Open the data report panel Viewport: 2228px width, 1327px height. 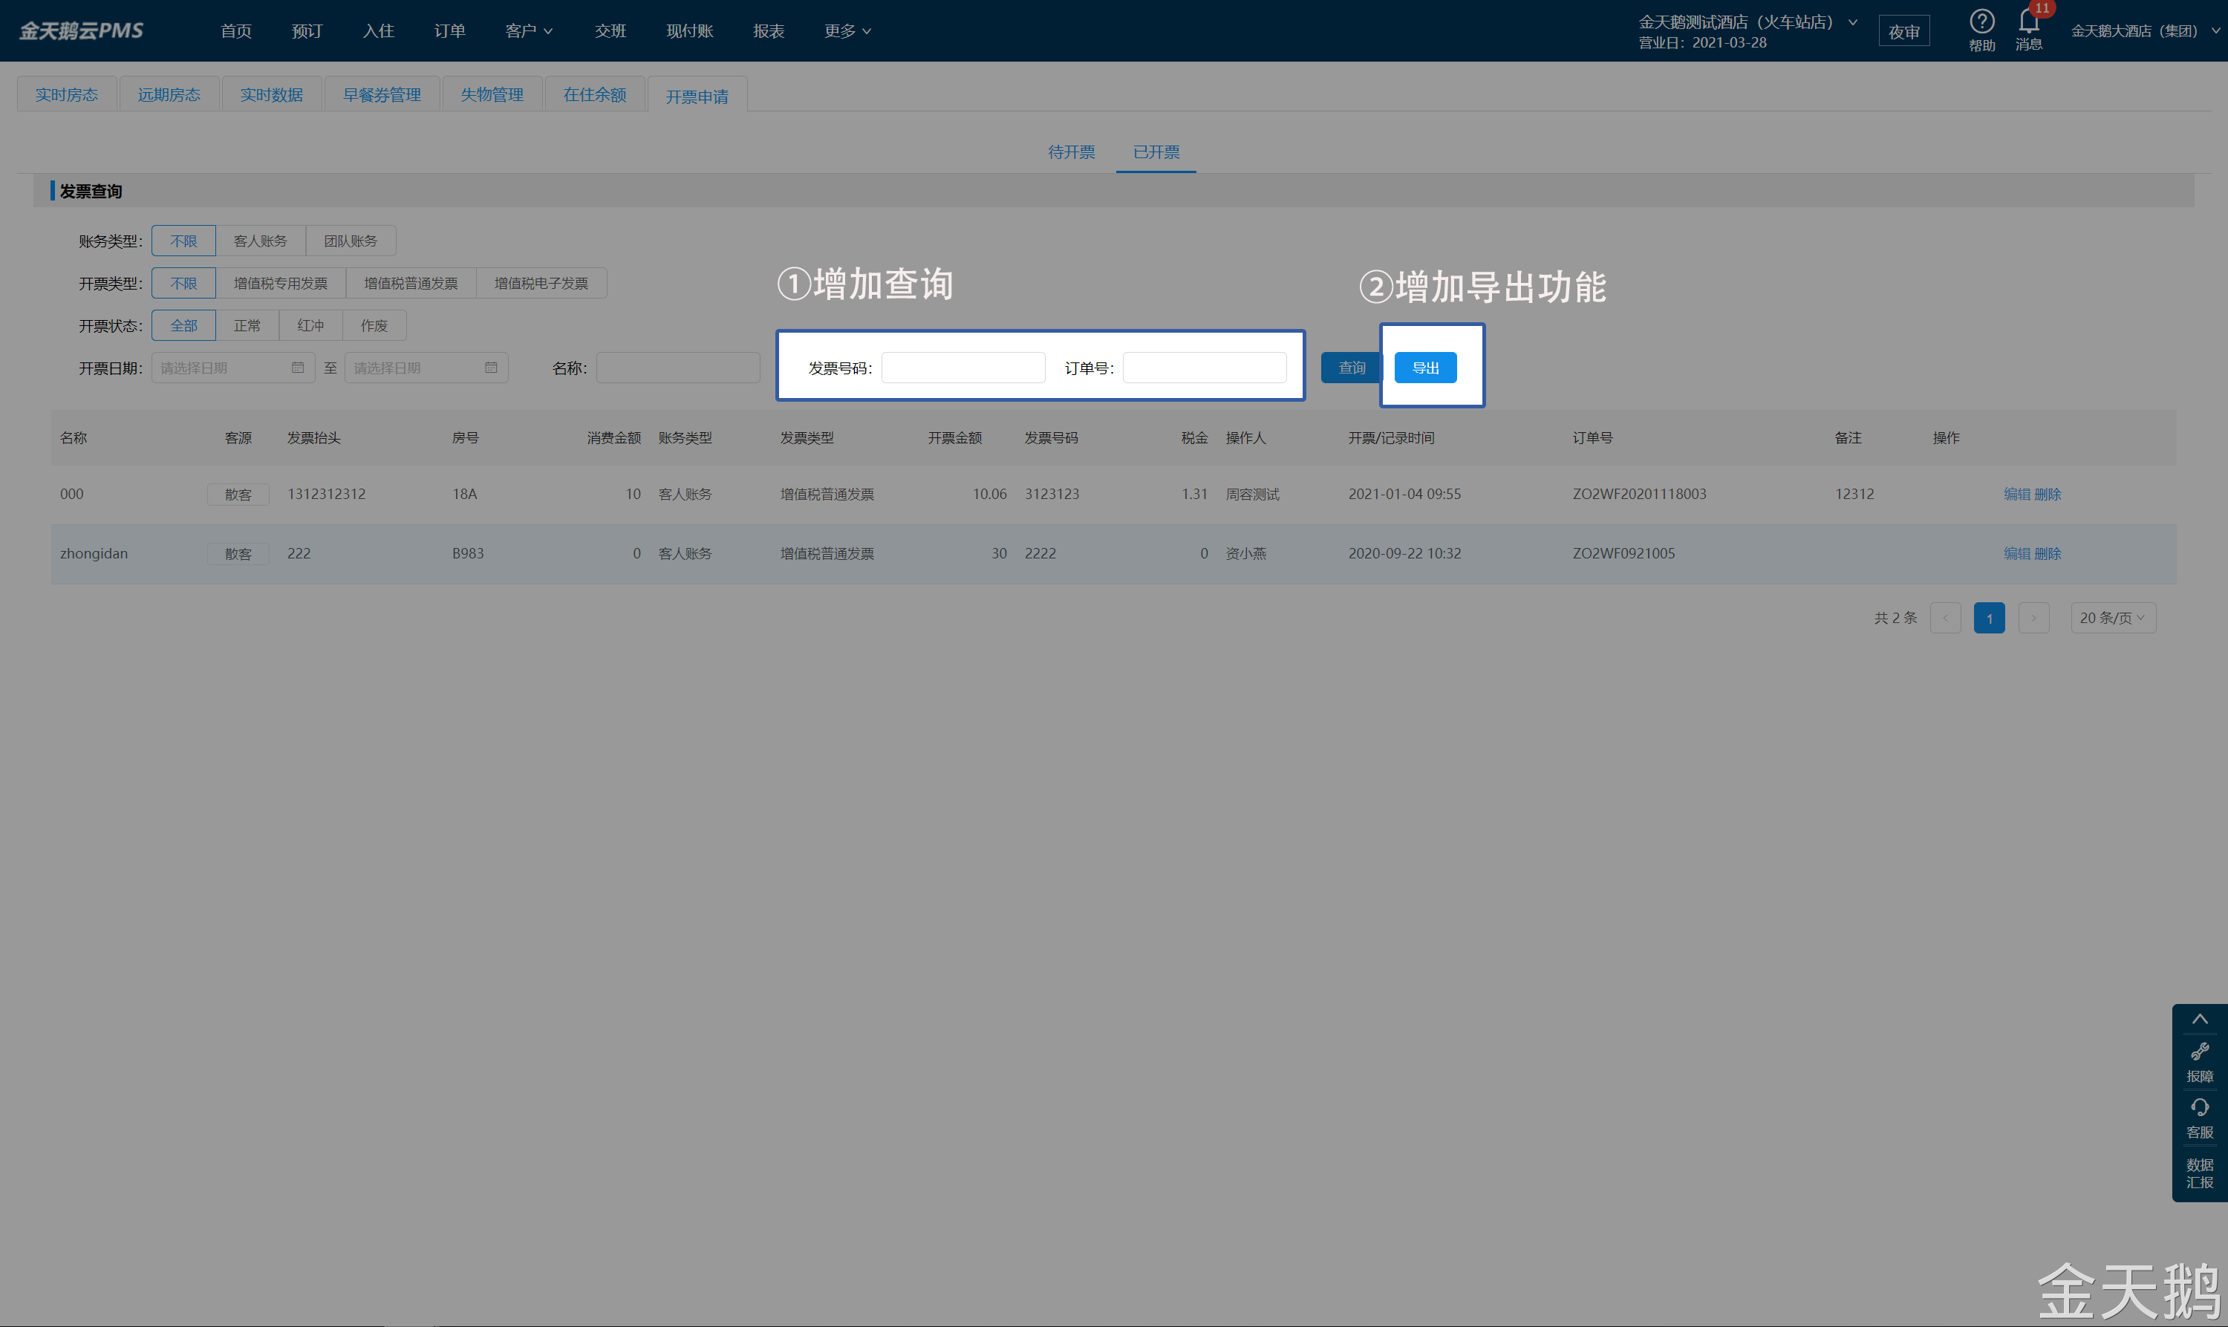[x=2199, y=1173]
